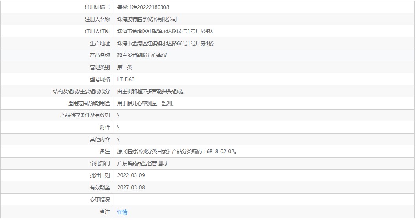The width and height of the screenshot is (416, 220).
Task: Click the 结构及组成/主要组成成分 label
Action: click(81, 91)
